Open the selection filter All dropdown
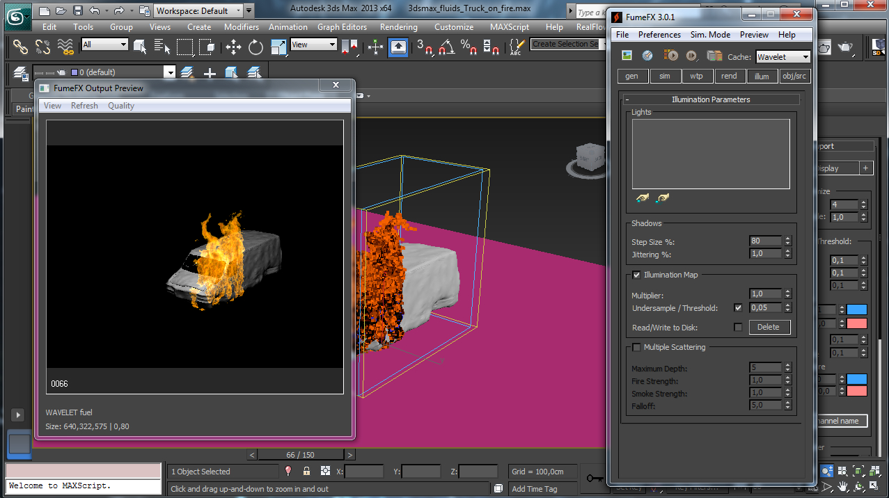 click(104, 45)
